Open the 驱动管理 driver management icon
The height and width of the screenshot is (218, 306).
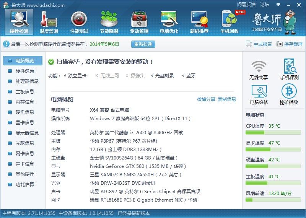[139, 22]
